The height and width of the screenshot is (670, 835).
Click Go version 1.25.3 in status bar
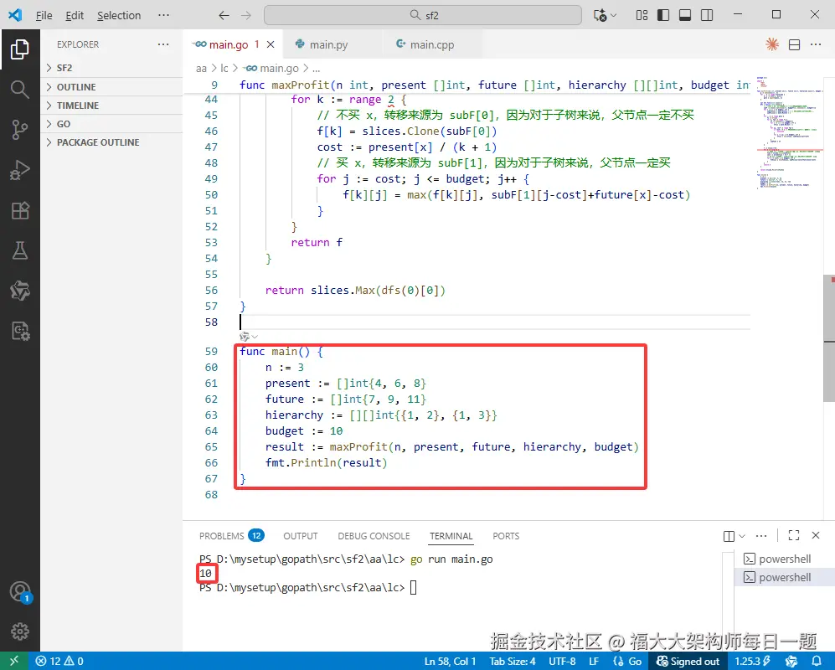click(752, 661)
